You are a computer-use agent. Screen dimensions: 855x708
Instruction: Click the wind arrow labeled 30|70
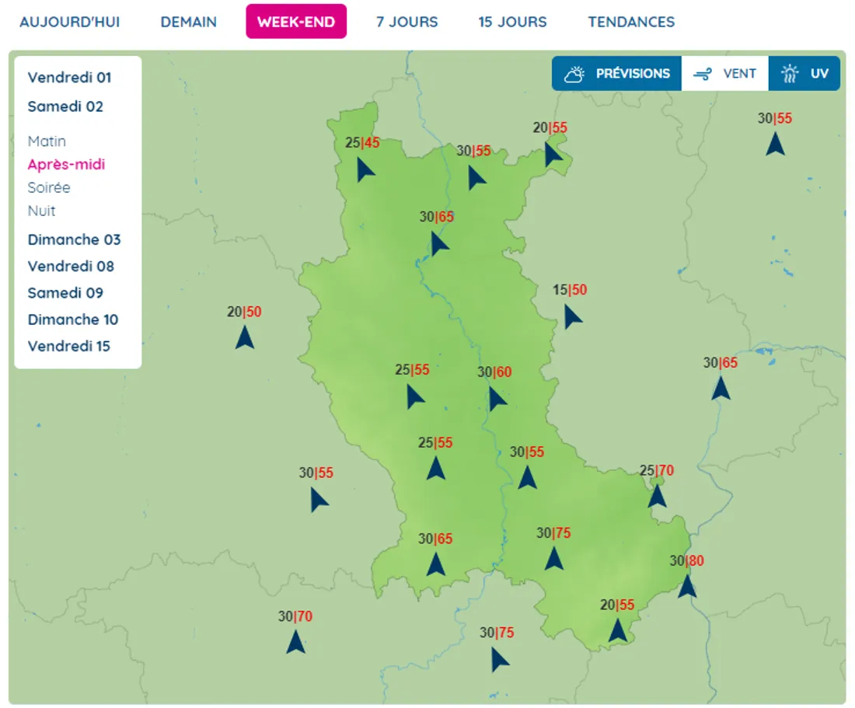coord(295,641)
